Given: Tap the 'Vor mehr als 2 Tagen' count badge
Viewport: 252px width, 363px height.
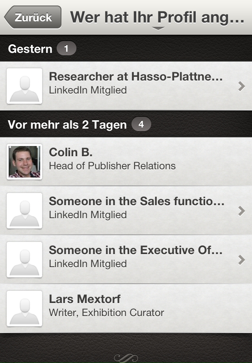Looking at the screenshot, I should (141, 125).
